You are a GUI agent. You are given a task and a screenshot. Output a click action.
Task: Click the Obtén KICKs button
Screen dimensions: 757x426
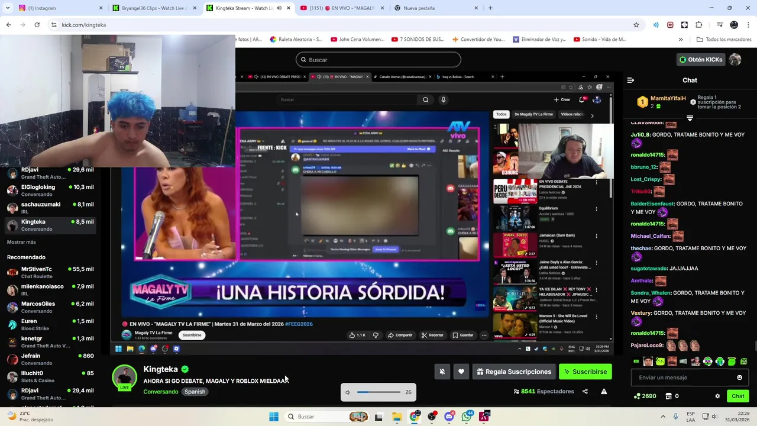coord(701,60)
